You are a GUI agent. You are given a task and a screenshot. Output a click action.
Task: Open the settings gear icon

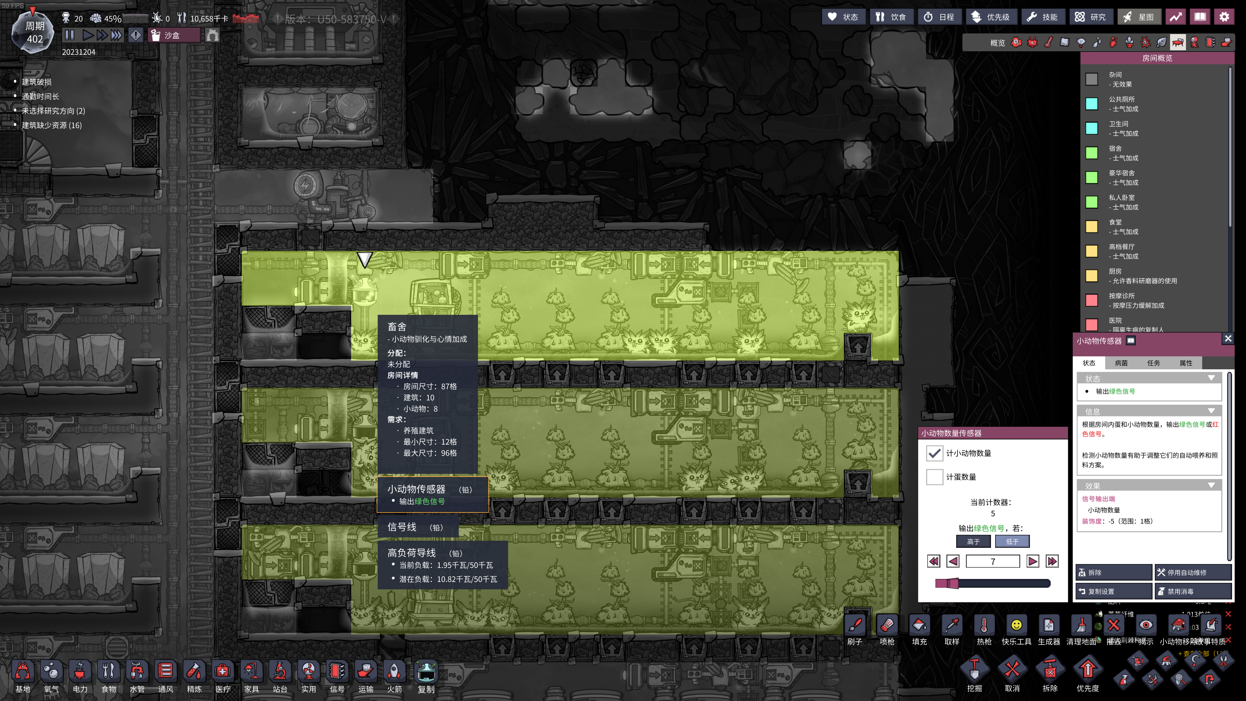tap(1224, 17)
